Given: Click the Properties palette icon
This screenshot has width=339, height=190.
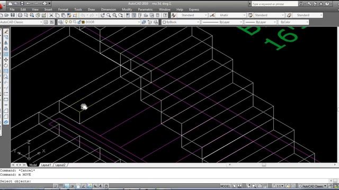Looking at the screenshot, I should pyautogui.click(x=128, y=15).
